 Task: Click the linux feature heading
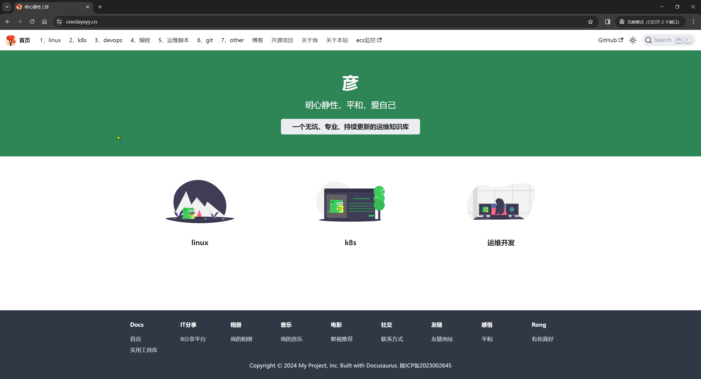click(200, 243)
